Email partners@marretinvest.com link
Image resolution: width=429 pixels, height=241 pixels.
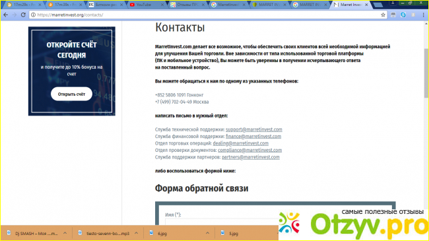[251, 157]
